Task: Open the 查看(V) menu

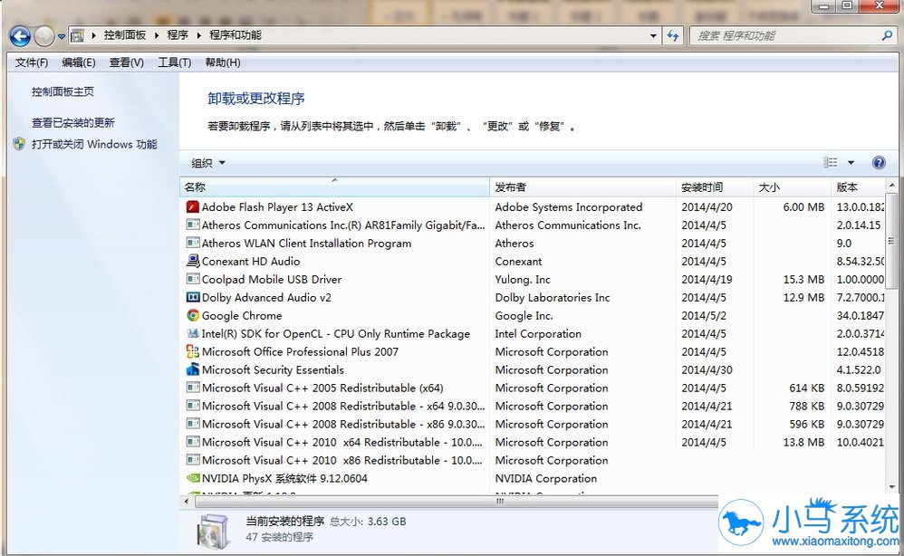Action: [x=126, y=62]
